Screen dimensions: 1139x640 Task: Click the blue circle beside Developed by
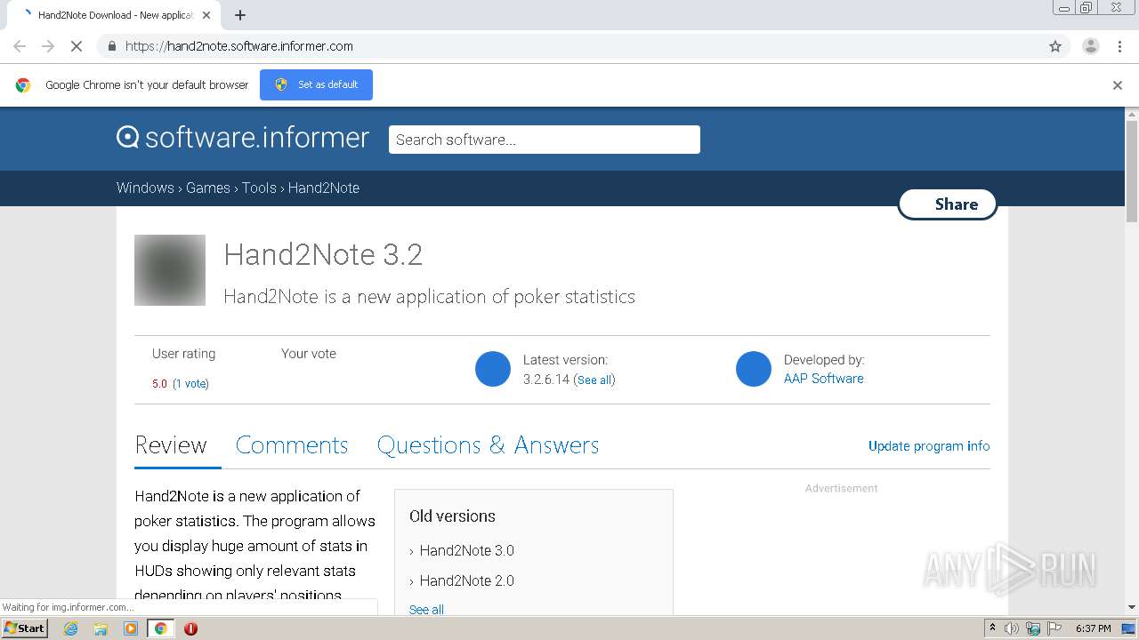tap(754, 369)
